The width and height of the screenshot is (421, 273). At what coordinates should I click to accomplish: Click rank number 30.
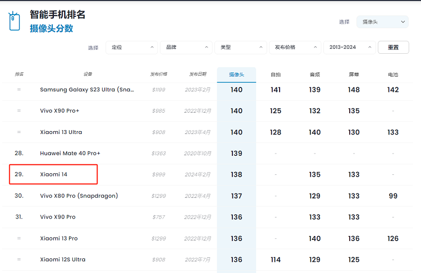19,196
